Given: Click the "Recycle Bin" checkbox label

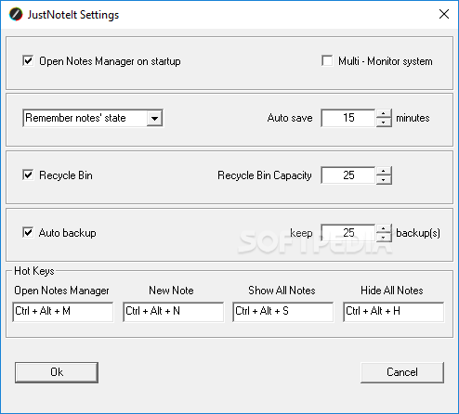Looking at the screenshot, I should point(66,175).
